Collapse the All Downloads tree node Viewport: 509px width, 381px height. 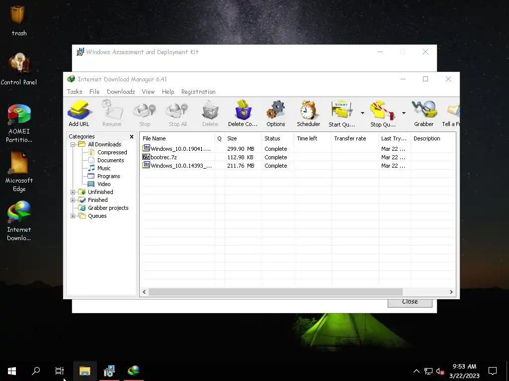point(73,144)
